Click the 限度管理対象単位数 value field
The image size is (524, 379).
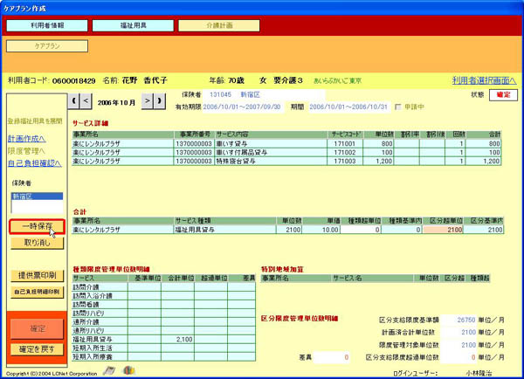(x=458, y=345)
